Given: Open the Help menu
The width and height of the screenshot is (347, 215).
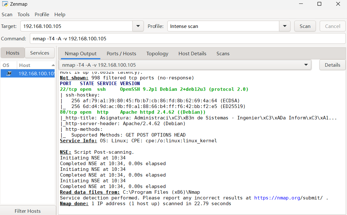Looking at the screenshot, I should [60, 14].
